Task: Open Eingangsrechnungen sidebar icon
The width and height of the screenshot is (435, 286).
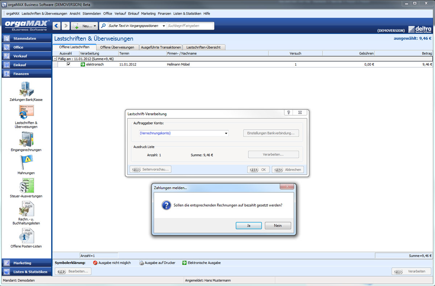Action: tap(26, 139)
